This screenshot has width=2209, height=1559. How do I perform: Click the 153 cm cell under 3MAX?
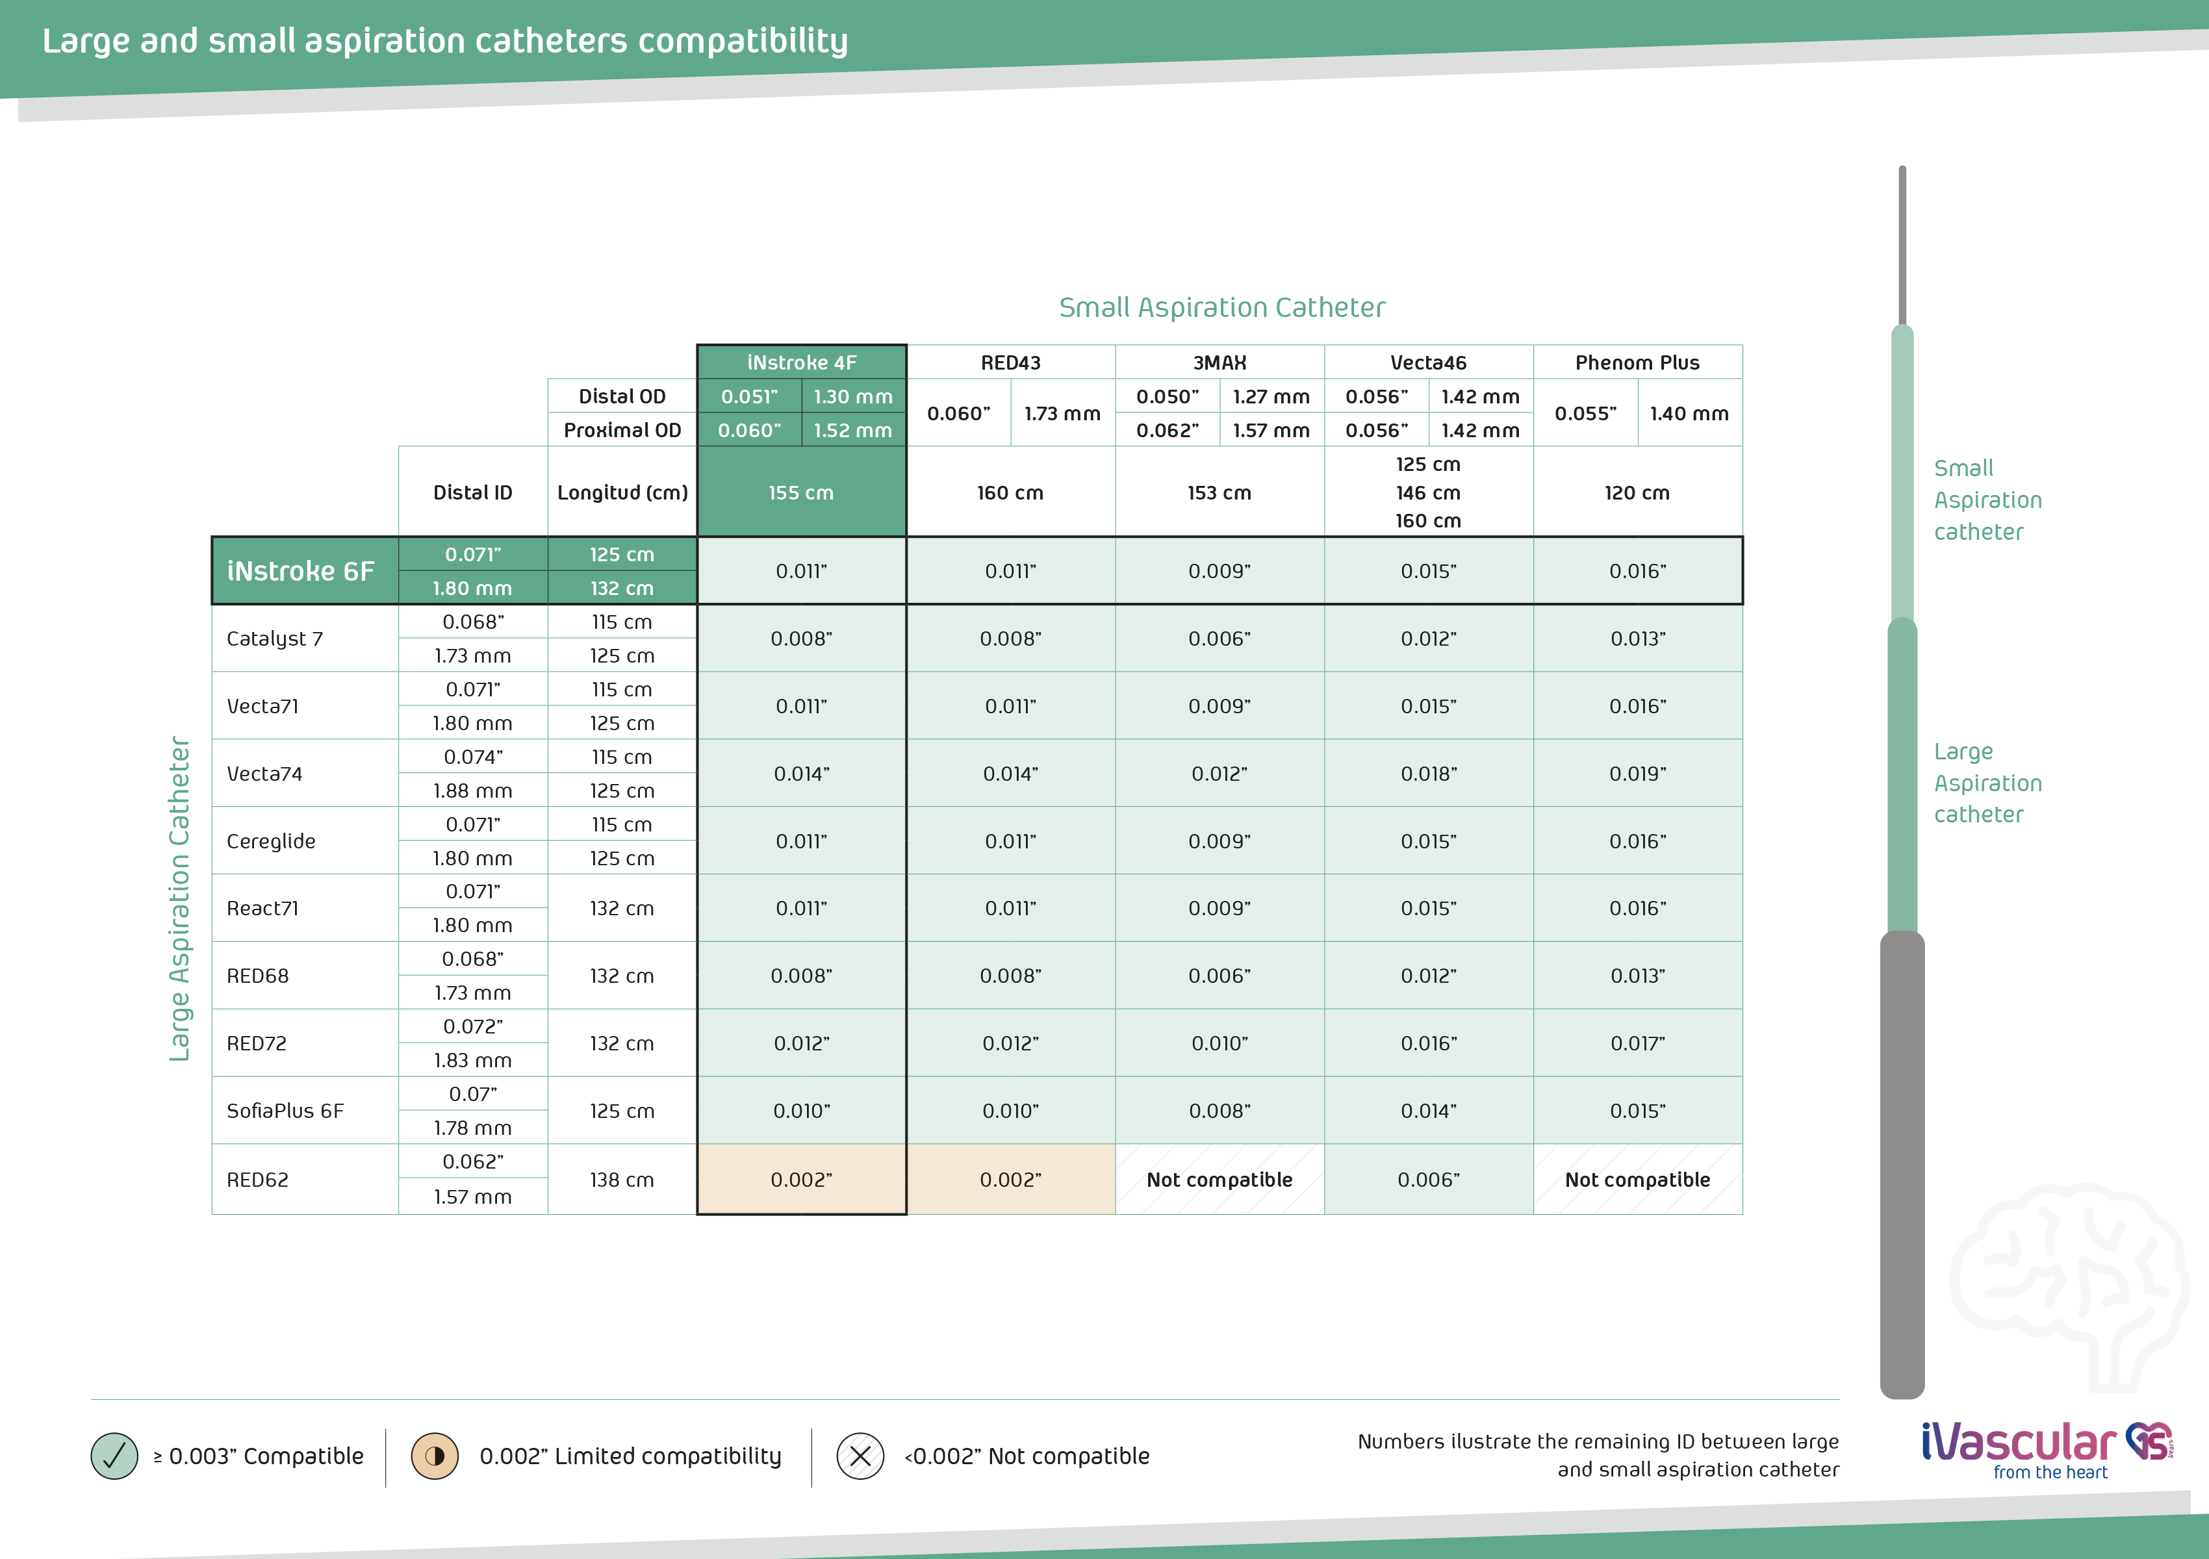[x=1219, y=492]
